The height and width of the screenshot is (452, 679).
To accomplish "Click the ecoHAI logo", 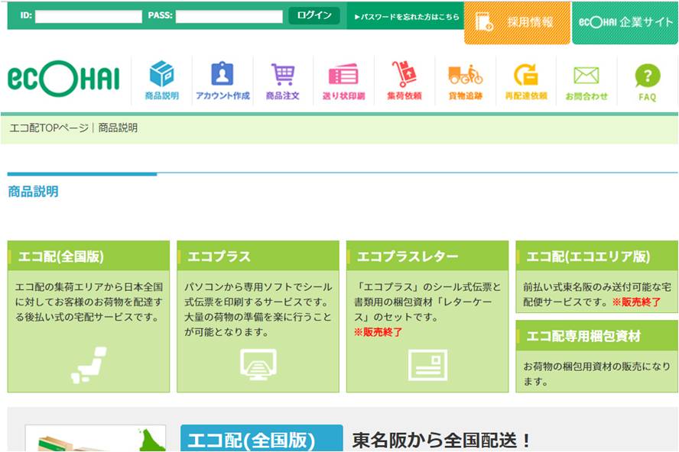I will pyautogui.click(x=63, y=79).
